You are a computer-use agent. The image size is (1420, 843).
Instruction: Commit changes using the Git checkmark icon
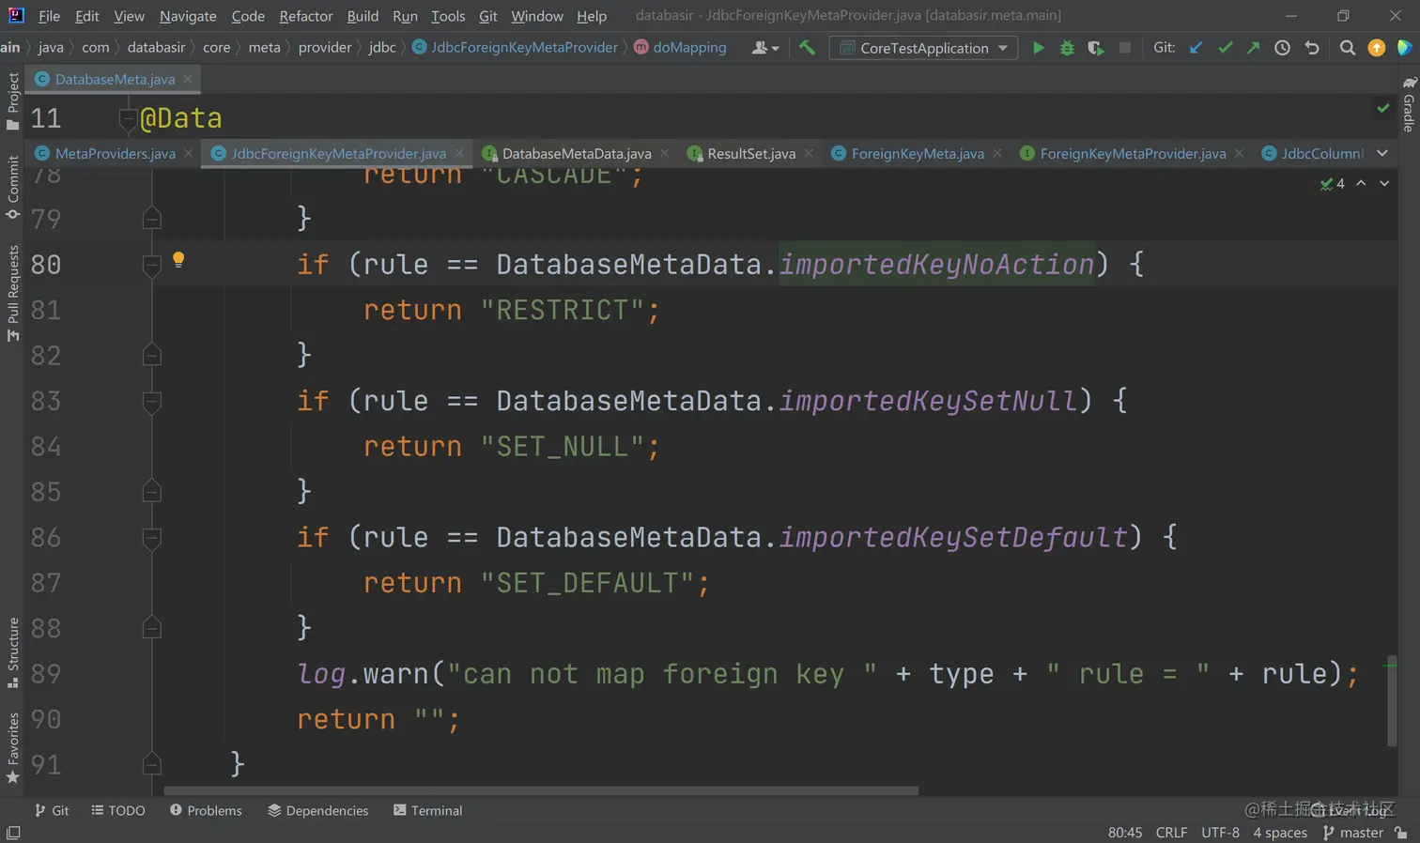click(x=1225, y=47)
